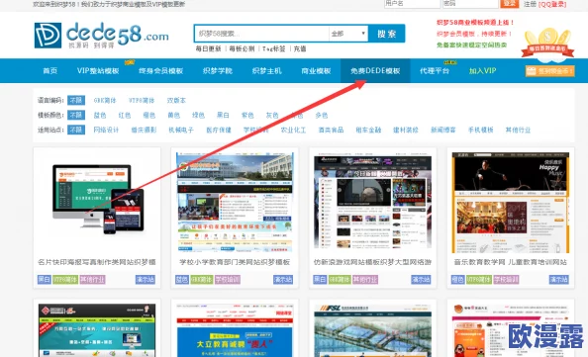This screenshot has height=357, width=588.
Task: Focus the 织梦58搜索 search field
Action: (x=261, y=34)
